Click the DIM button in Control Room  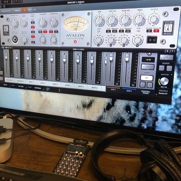147,67
